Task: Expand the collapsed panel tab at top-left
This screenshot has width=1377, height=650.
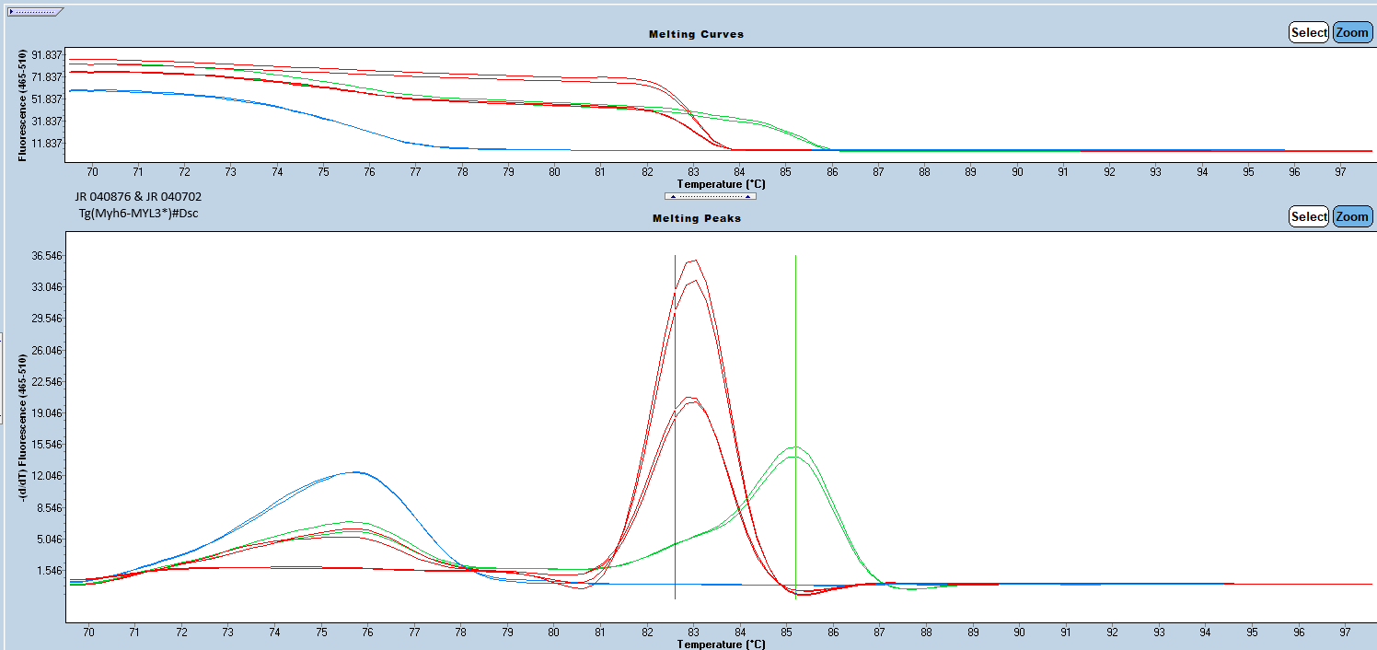Action: [x=34, y=11]
